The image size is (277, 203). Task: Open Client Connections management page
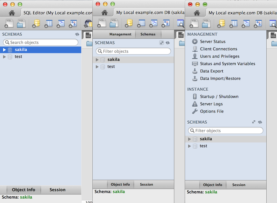tap(218, 49)
